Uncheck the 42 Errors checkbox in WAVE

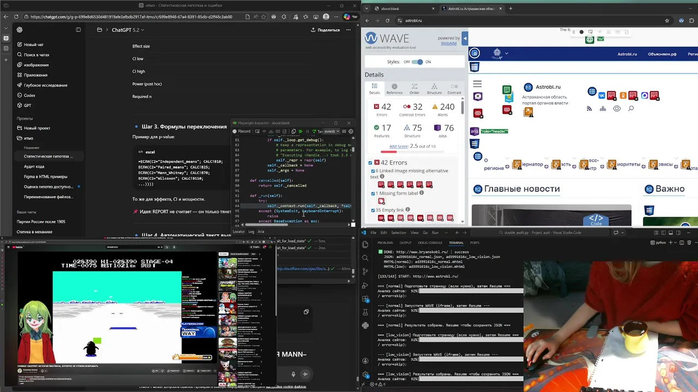click(x=370, y=163)
